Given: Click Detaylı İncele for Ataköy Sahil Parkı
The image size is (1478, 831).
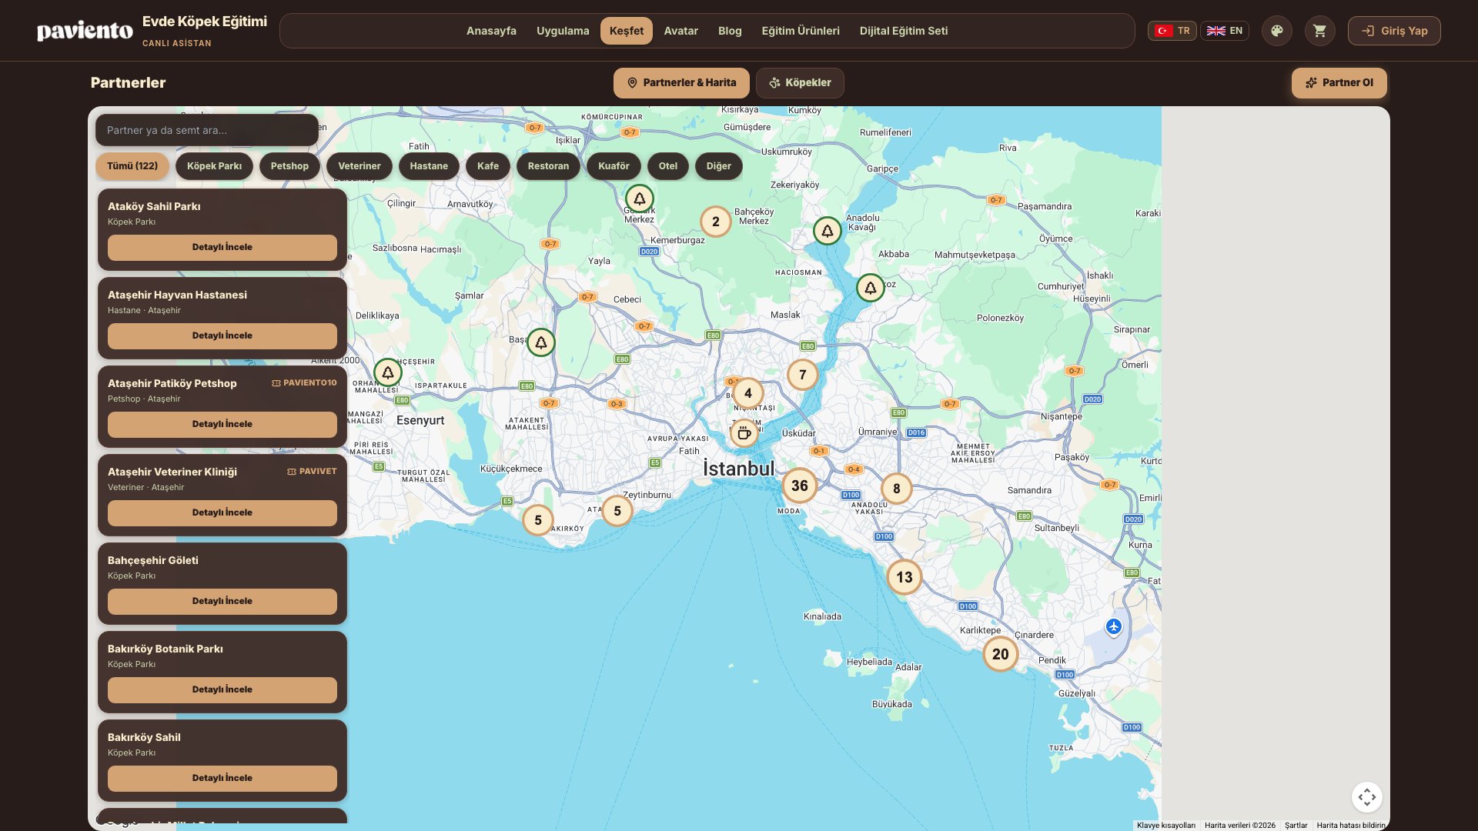Looking at the screenshot, I should click(222, 248).
